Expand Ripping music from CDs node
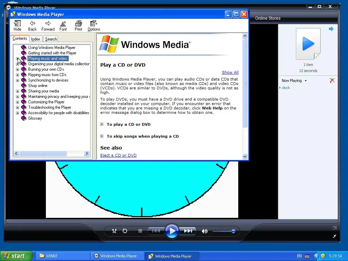 [x=18, y=75]
